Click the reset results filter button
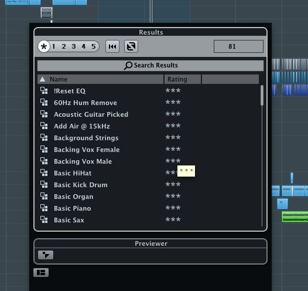This screenshot has width=308, height=291. (112, 46)
